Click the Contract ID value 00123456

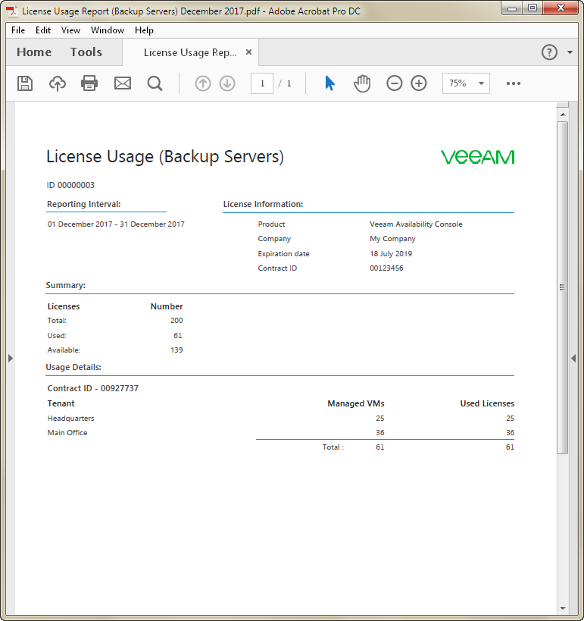click(386, 268)
